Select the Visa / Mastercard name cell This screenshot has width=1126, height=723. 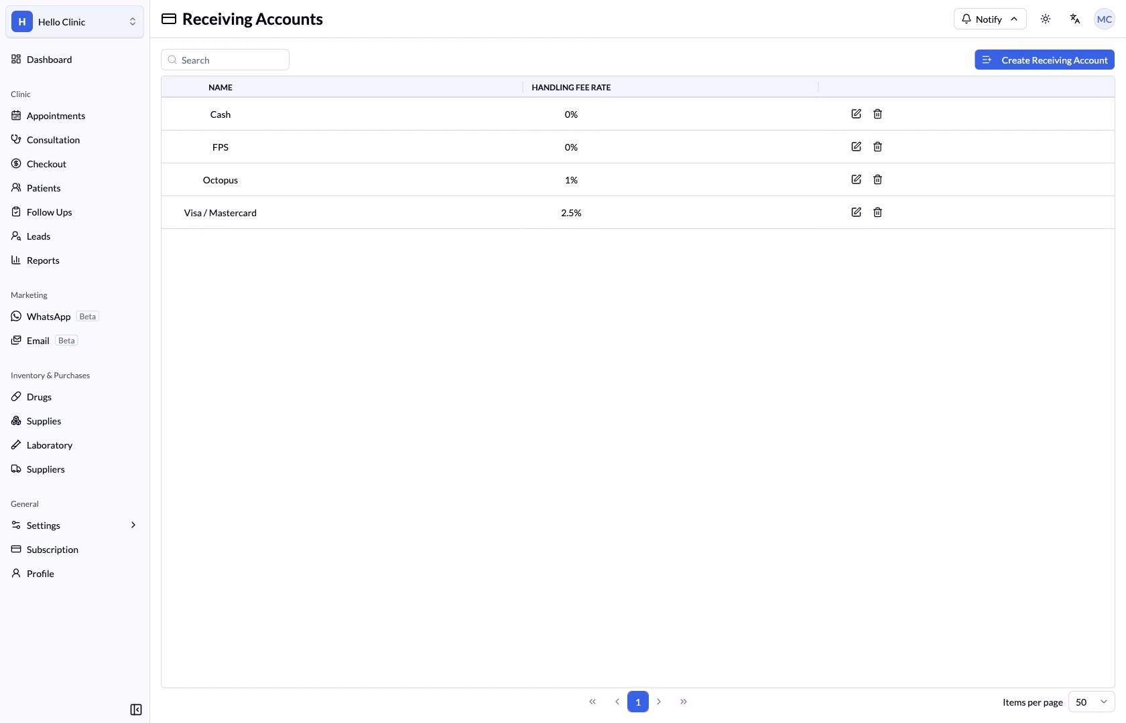click(x=221, y=213)
